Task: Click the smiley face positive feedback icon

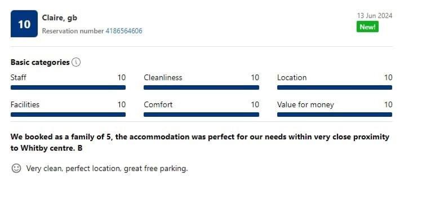Action: (x=16, y=168)
